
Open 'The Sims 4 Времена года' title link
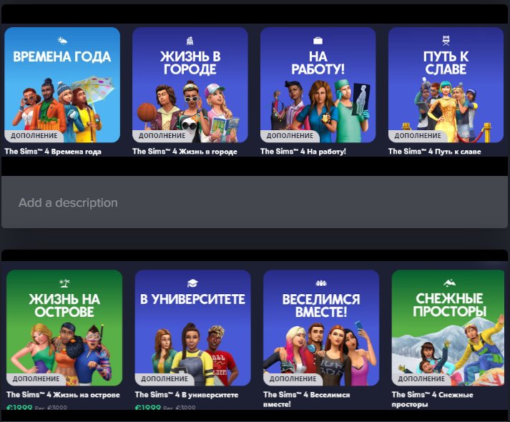tap(53, 152)
